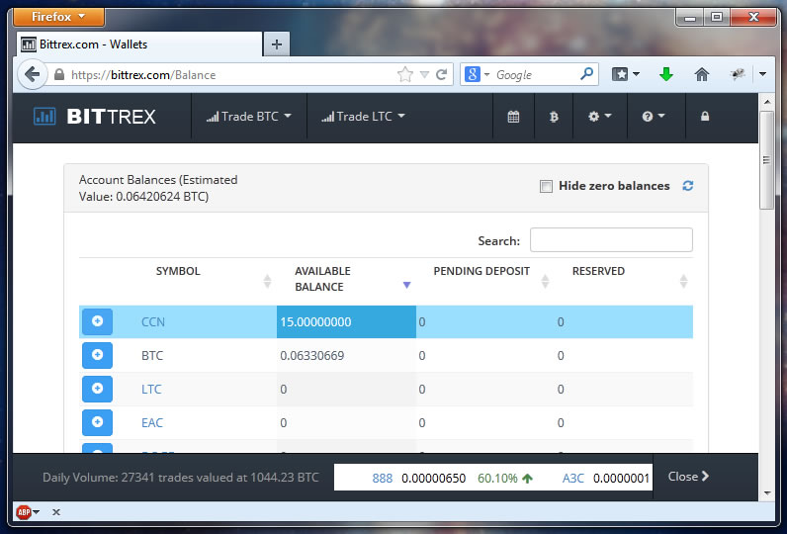787x534 pixels.
Task: Click the padlock site identity icon
Action: coord(59,75)
